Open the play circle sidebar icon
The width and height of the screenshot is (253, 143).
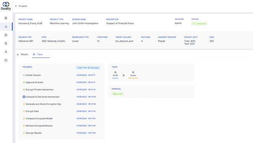tap(6, 35)
